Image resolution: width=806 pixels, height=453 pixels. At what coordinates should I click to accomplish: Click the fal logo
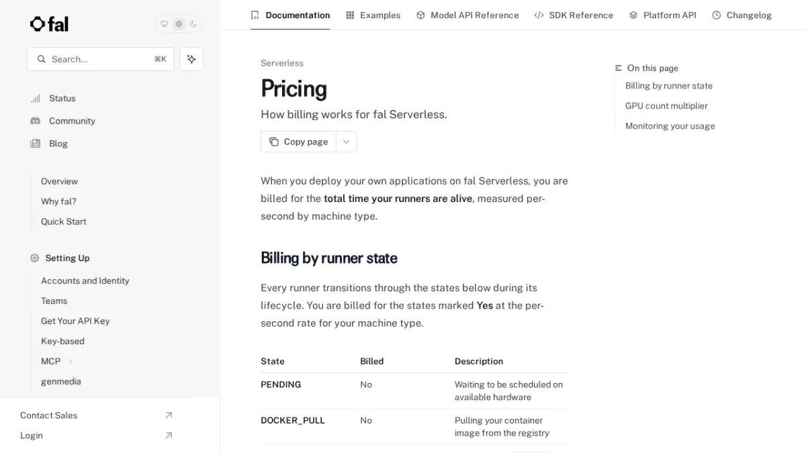pyautogui.click(x=49, y=24)
